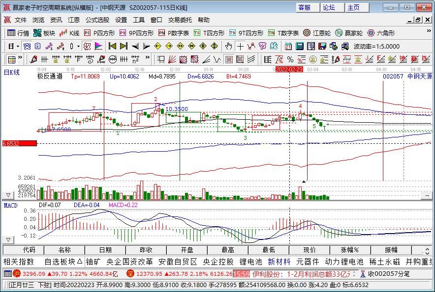Image resolution: width=435 pixels, height=292 pixels.
Task: Select the spiral time-ruler tool
Action: [x=90, y=59]
